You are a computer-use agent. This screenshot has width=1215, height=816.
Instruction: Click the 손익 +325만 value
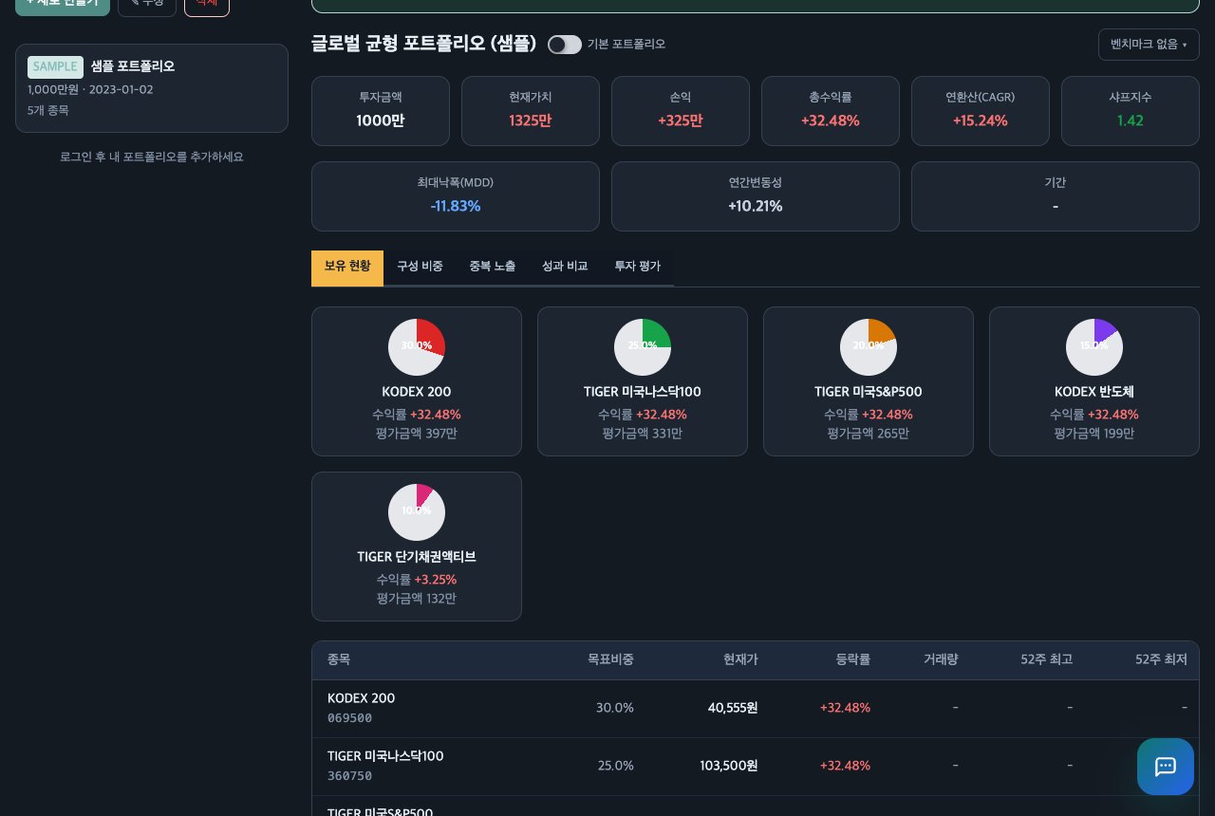[x=681, y=121]
